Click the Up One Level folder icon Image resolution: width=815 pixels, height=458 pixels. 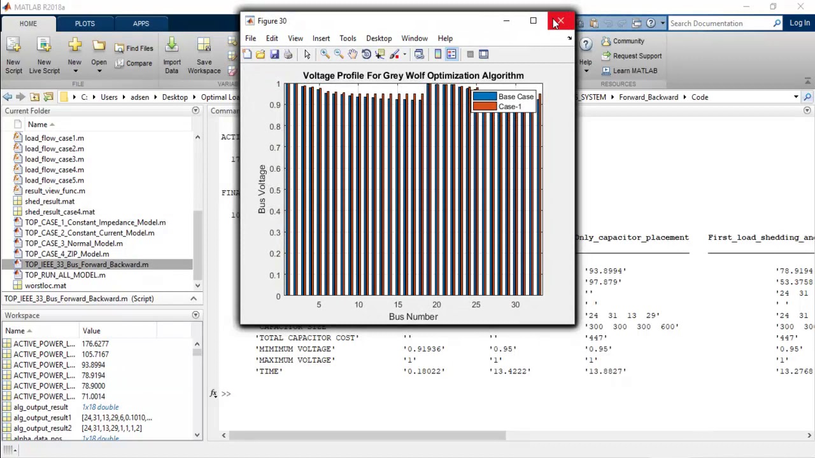tap(34, 97)
